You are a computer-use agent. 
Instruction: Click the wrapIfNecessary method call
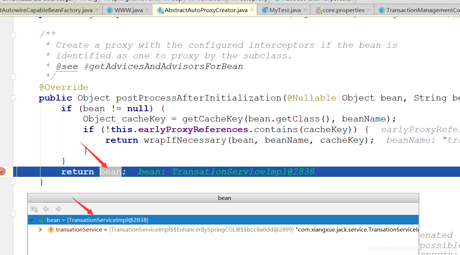pyautogui.click(x=185, y=140)
